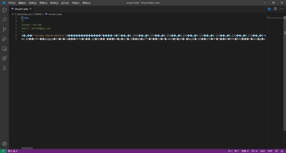286x153 pixels.
Task: Open the Source Control view
Action: 4,29
